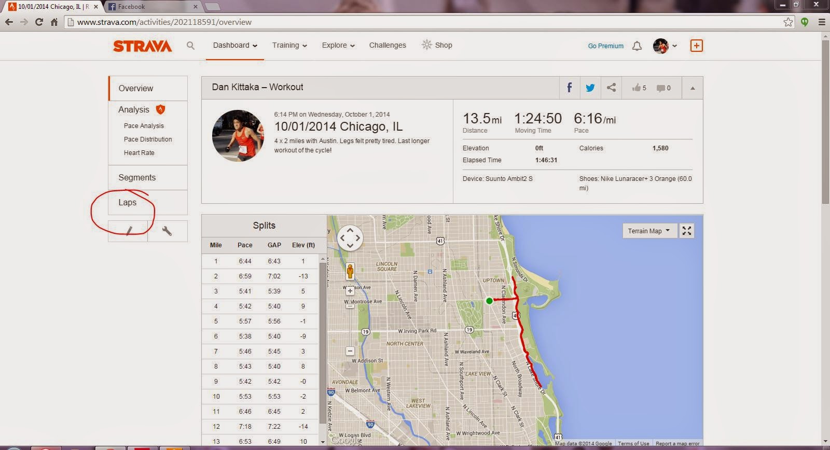Zoom in on the map
Viewport: 830px width, 450px height.
[350, 291]
